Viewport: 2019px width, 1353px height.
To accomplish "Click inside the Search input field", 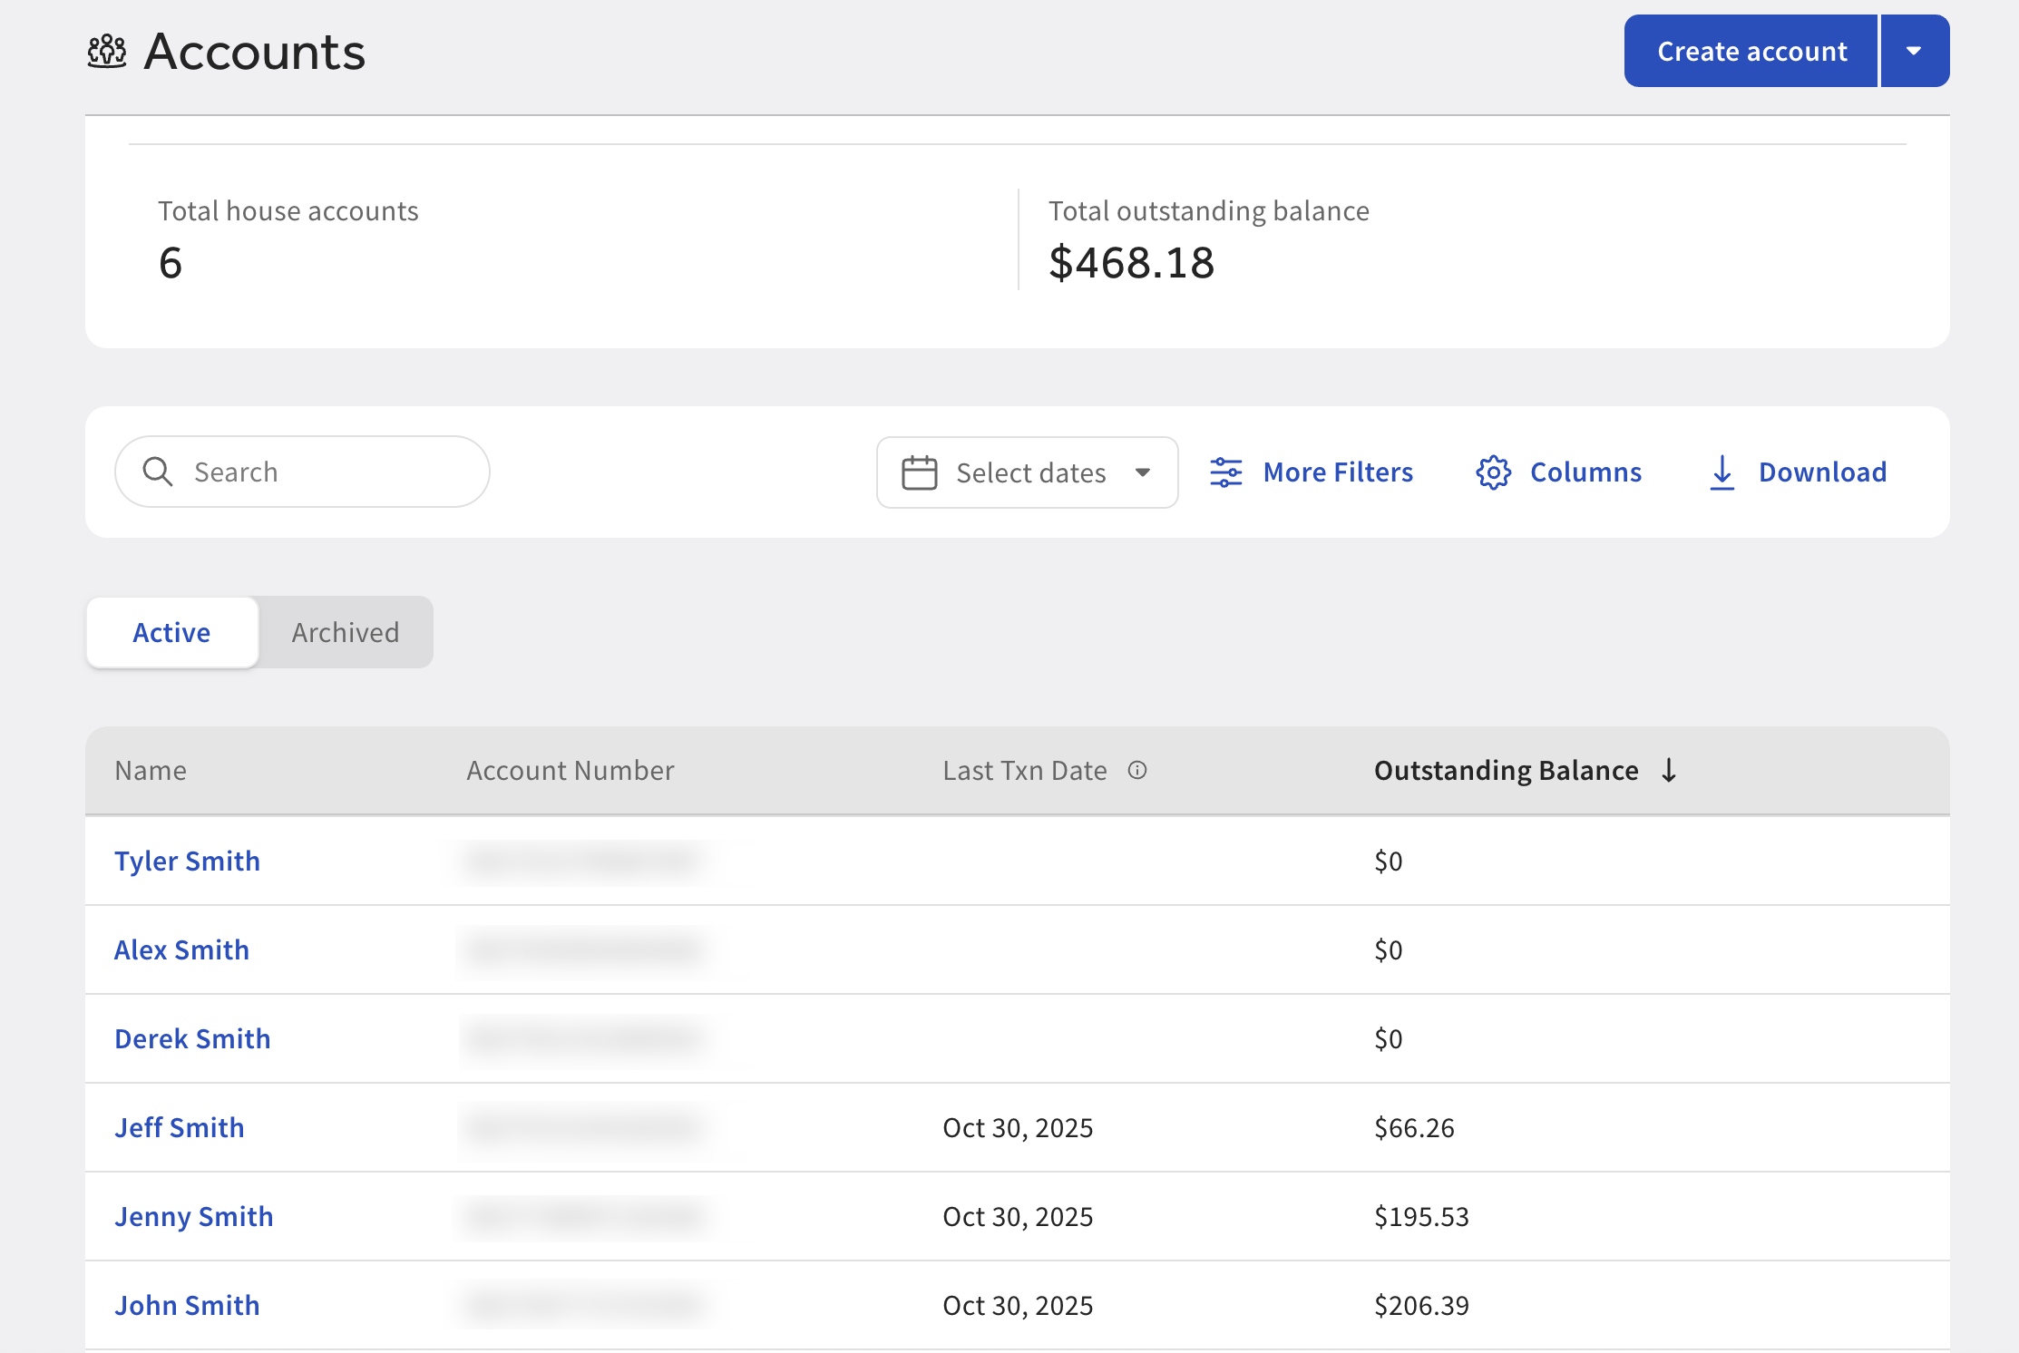I will [299, 472].
